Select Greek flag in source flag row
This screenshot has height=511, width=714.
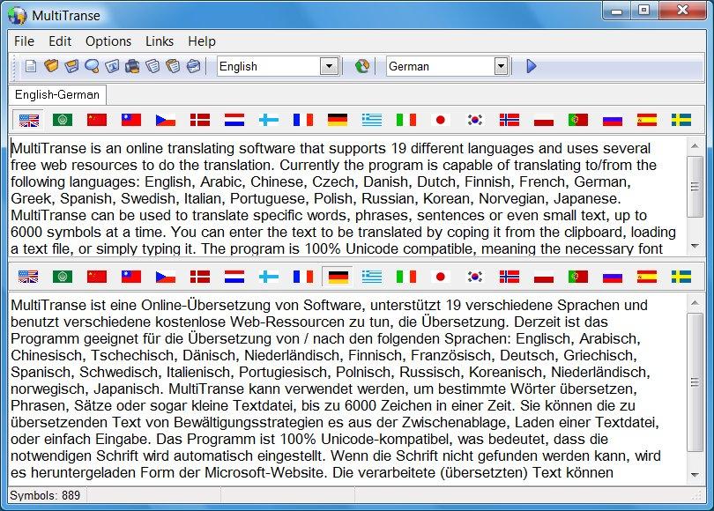[x=372, y=120]
